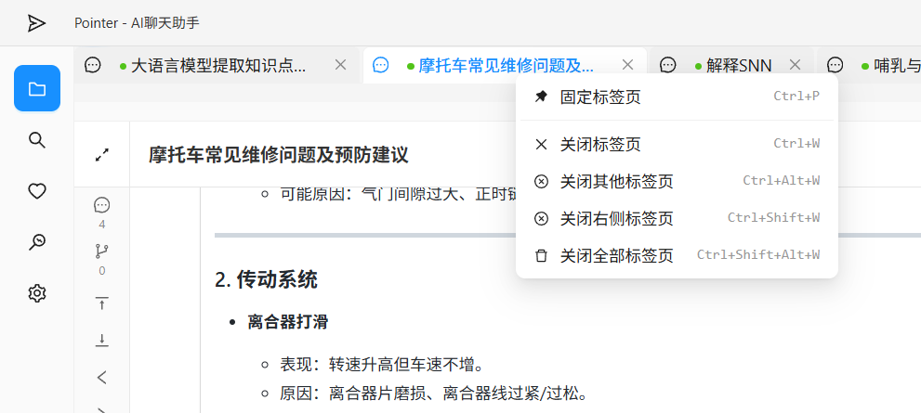
Task: Click the search icon in sidebar
Action: (x=37, y=140)
